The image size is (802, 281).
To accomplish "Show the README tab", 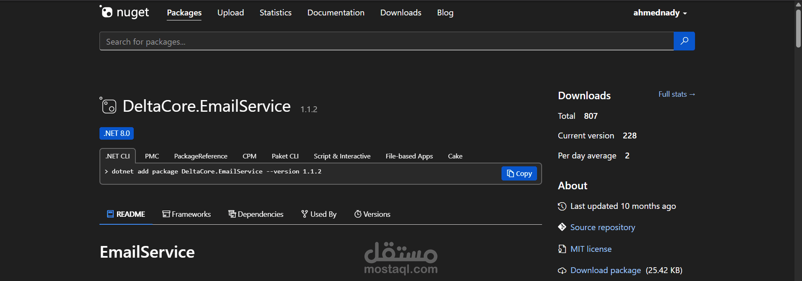I will tap(126, 214).
